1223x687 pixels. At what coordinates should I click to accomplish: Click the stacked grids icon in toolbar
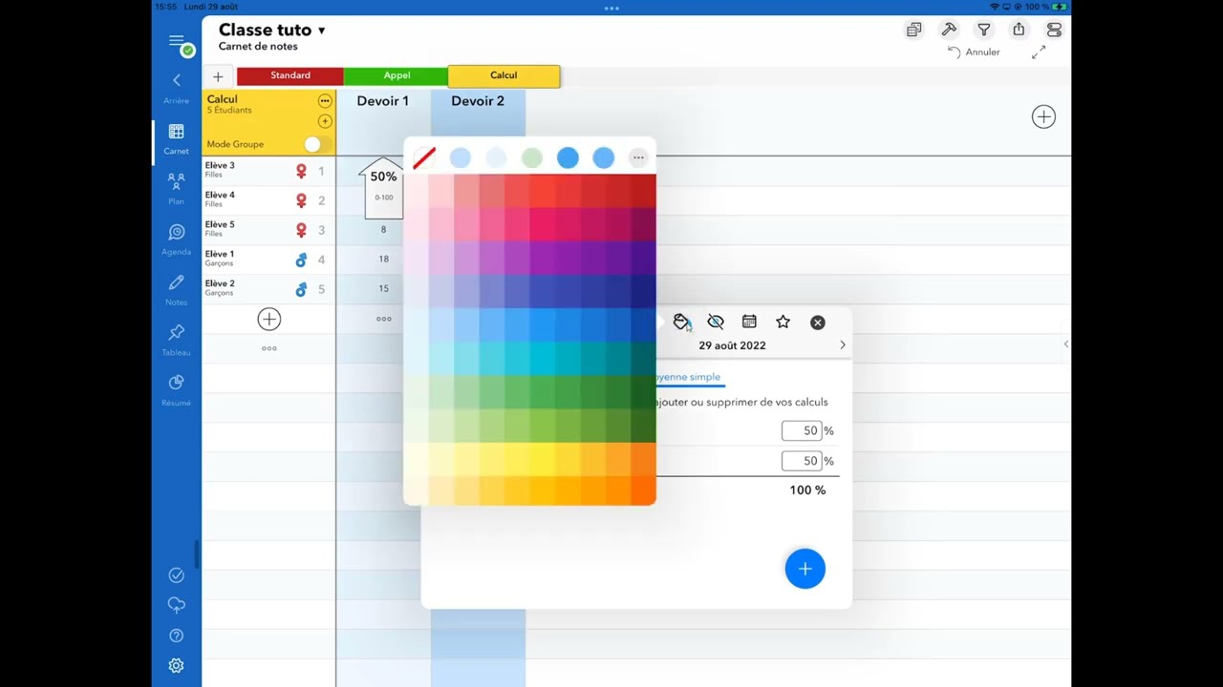click(914, 30)
